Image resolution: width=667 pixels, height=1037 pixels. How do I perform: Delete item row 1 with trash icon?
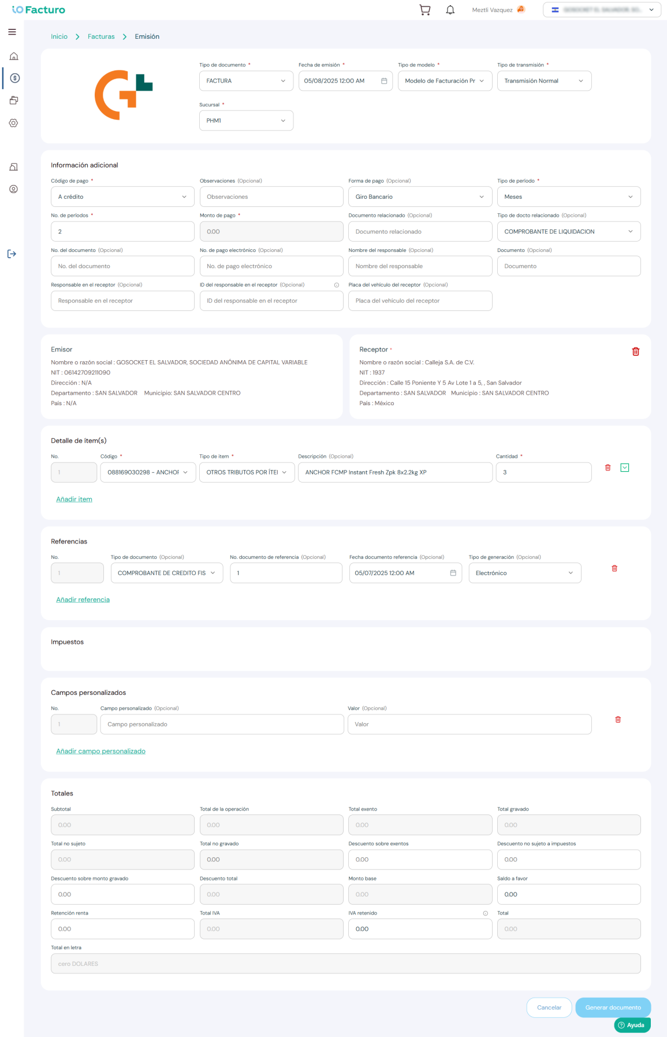(608, 468)
